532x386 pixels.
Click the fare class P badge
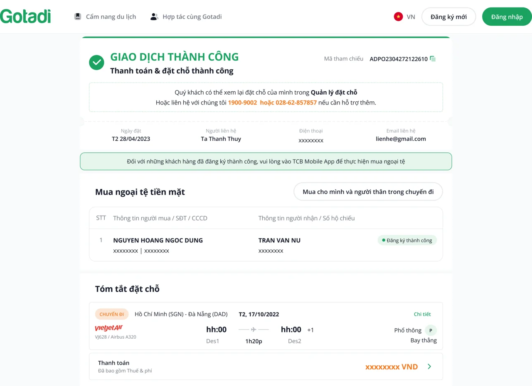tap(431, 330)
